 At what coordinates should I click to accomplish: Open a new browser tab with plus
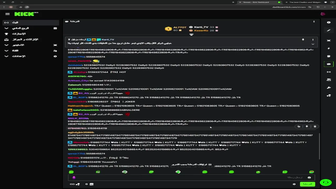tap(233, 2)
